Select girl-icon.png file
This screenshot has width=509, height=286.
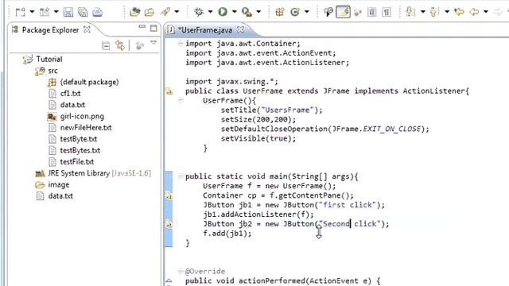[x=82, y=116]
